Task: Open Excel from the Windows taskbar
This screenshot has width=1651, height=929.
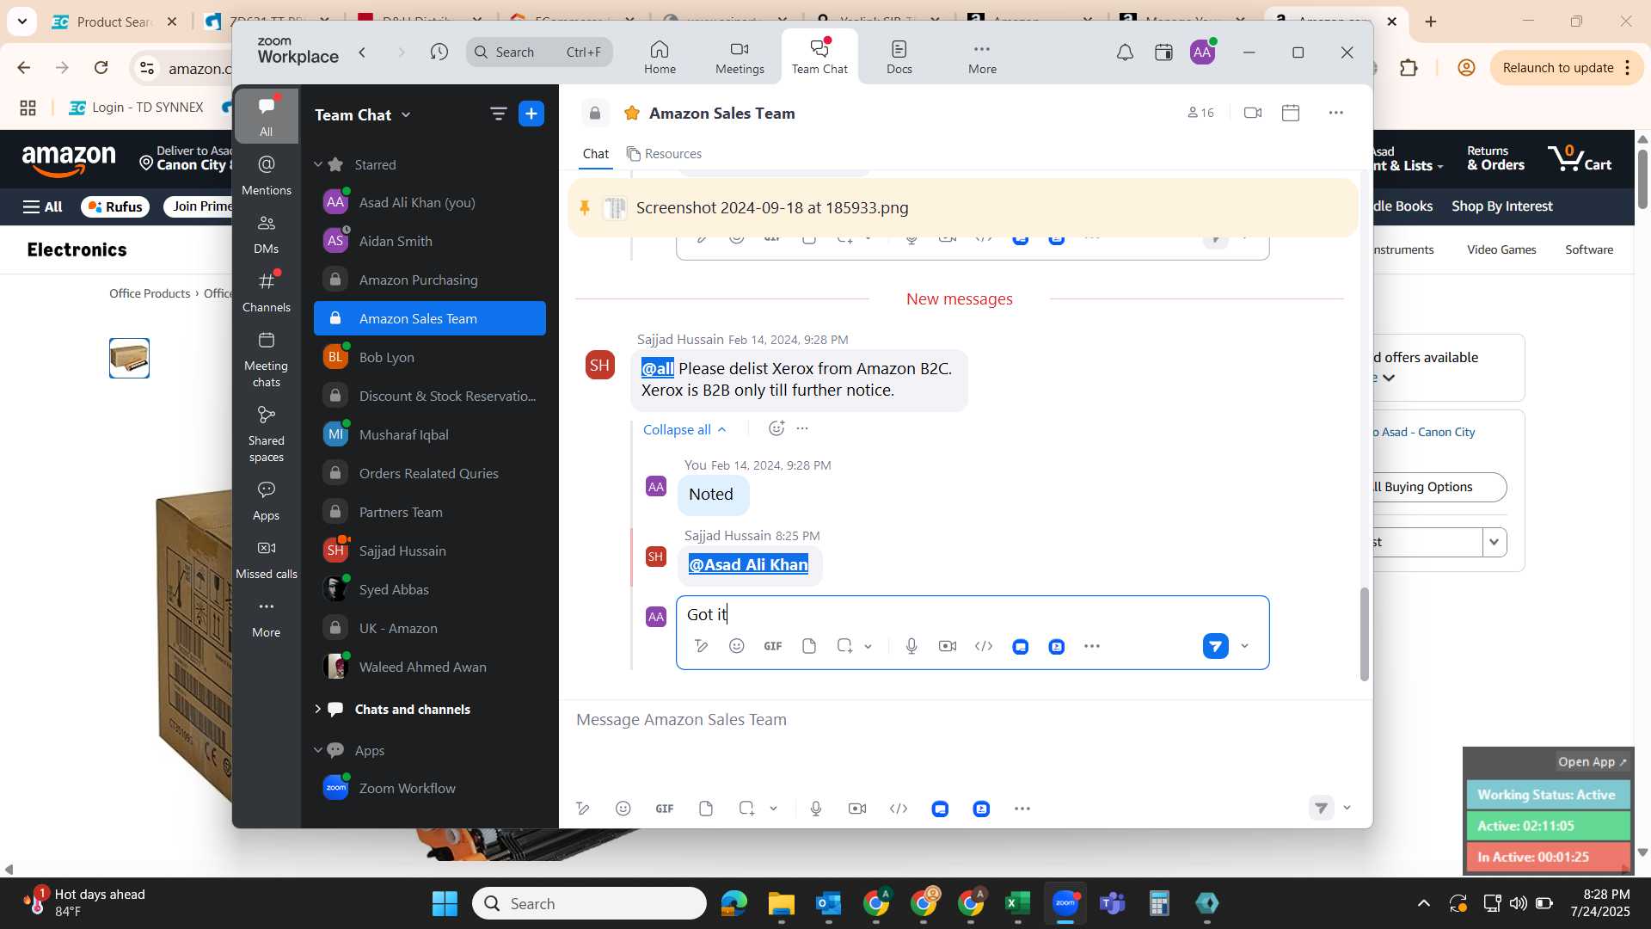Action: (x=1018, y=903)
